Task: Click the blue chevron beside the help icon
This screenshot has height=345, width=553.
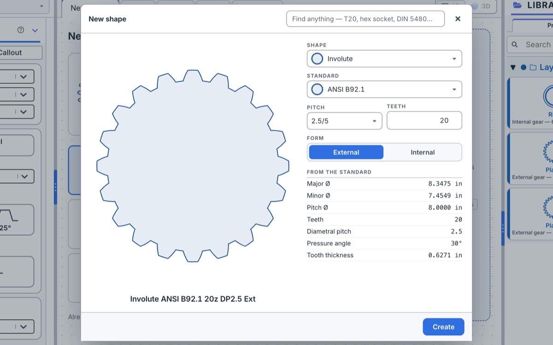Action: (35, 30)
